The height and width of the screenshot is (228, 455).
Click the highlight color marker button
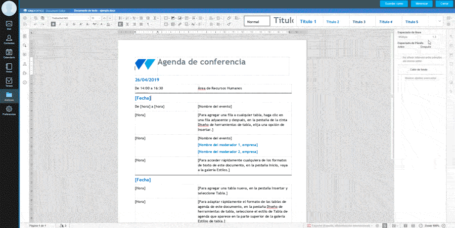pyautogui.click(x=94, y=24)
